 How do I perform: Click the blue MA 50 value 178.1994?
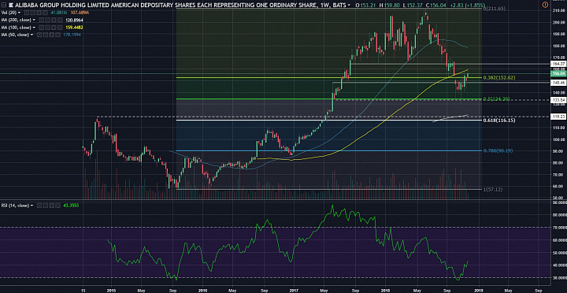tap(72, 35)
